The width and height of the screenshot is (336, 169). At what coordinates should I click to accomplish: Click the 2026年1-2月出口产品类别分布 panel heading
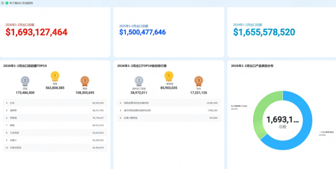tap(252, 66)
